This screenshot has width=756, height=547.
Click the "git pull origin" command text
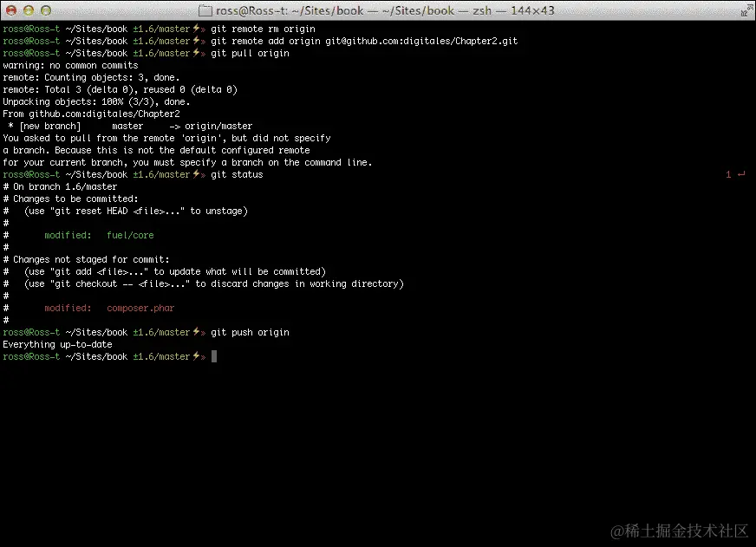click(x=250, y=53)
